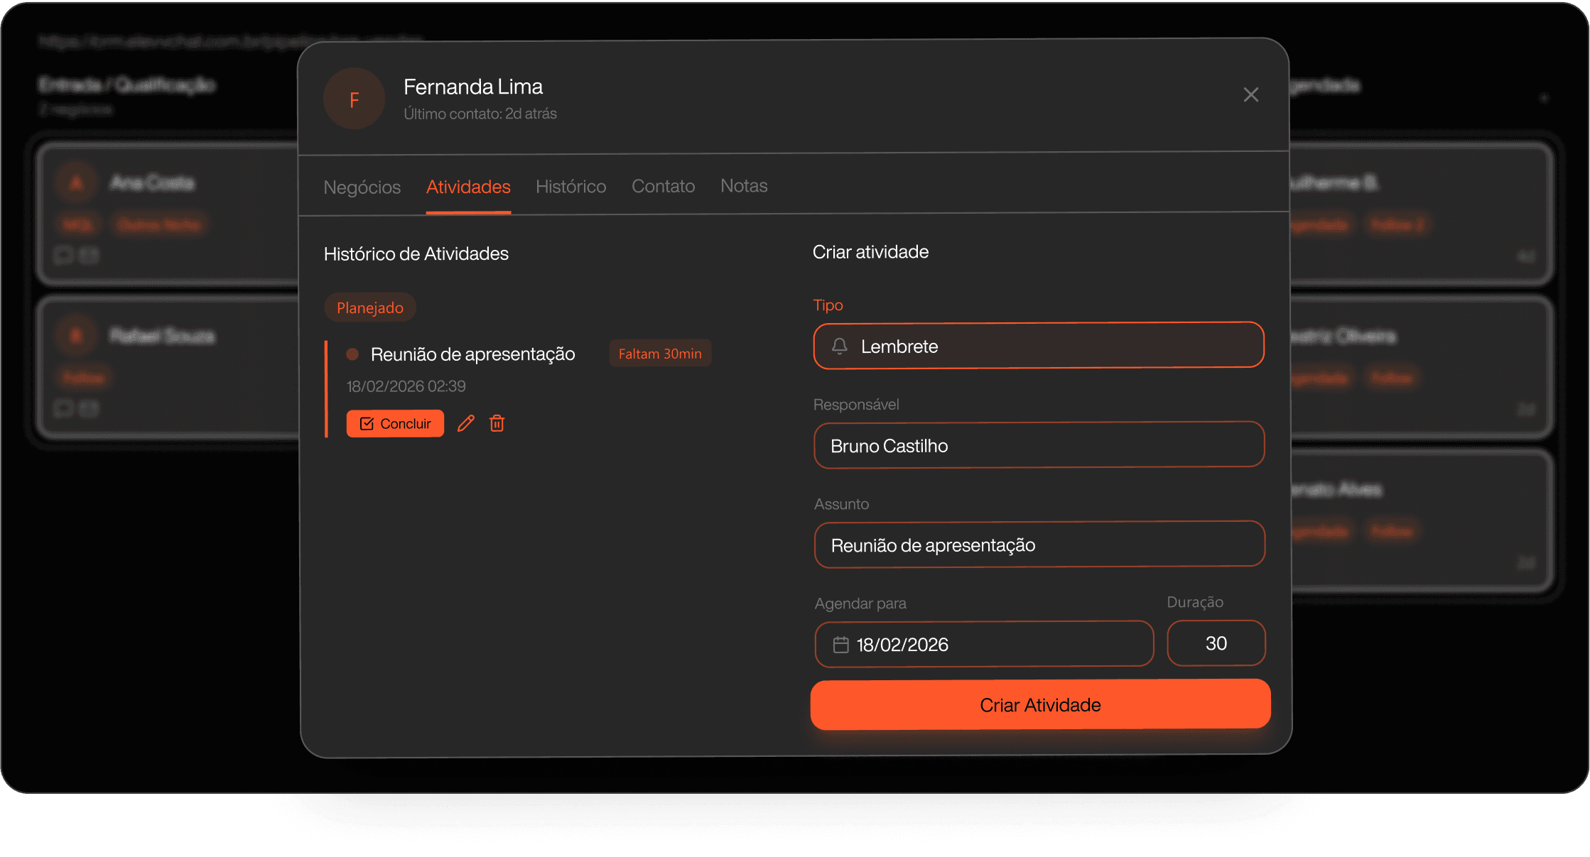
Task: Click the Planejado status badge
Action: coord(369,307)
